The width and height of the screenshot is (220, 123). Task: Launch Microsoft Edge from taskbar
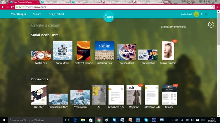75,120
